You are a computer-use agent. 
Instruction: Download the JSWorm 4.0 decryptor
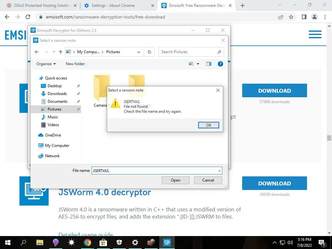[x=274, y=184]
